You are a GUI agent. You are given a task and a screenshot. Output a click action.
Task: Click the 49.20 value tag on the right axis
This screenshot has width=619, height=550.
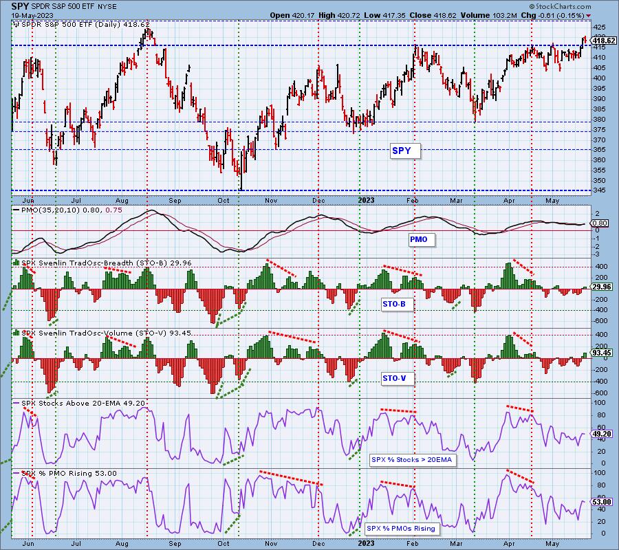[602, 434]
